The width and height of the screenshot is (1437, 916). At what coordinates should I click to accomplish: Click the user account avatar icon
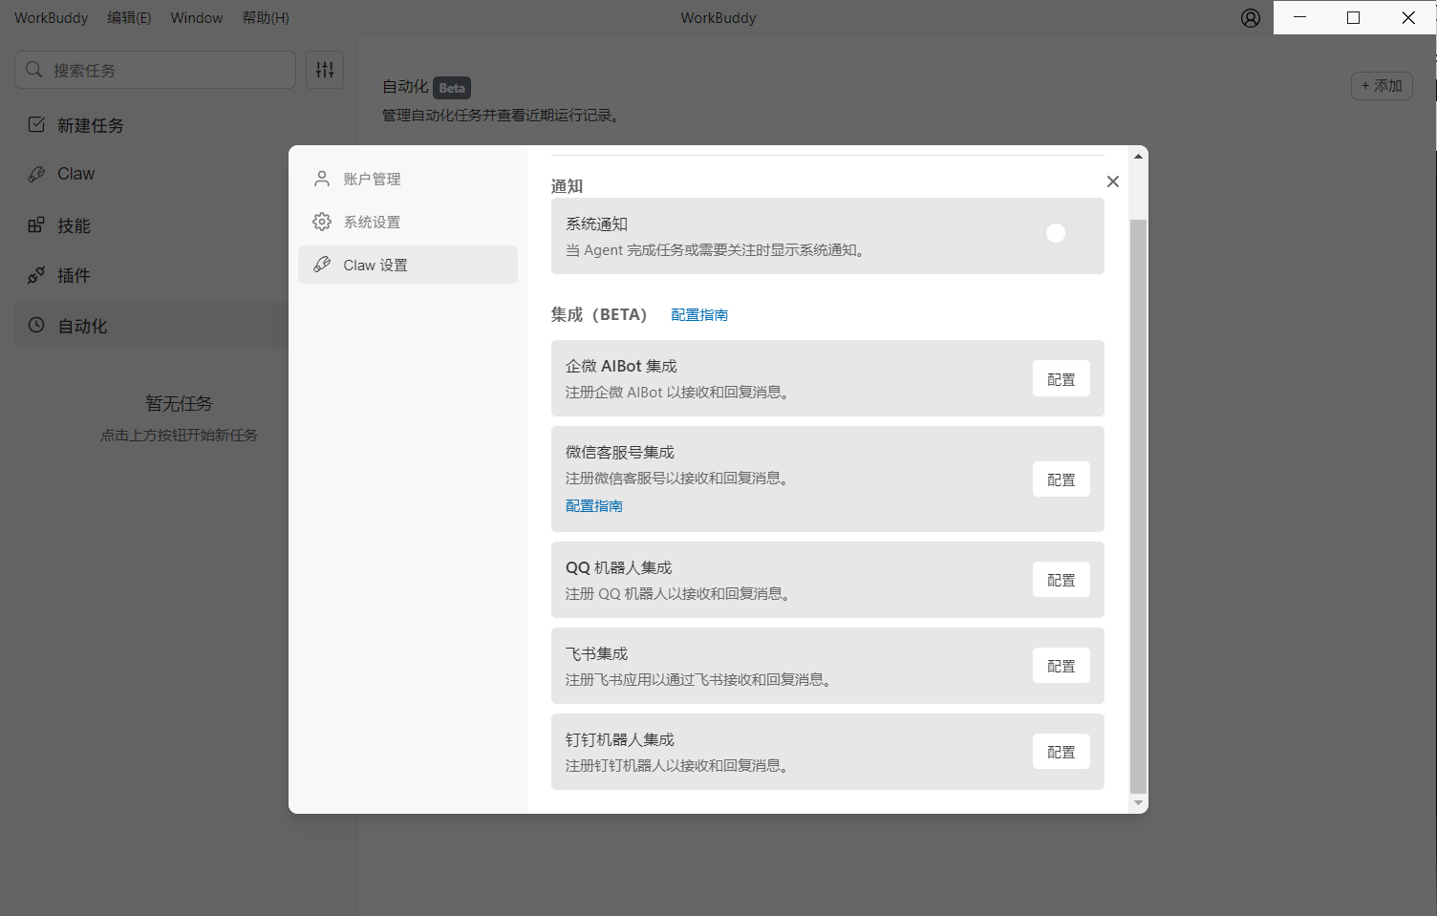[x=1250, y=18]
